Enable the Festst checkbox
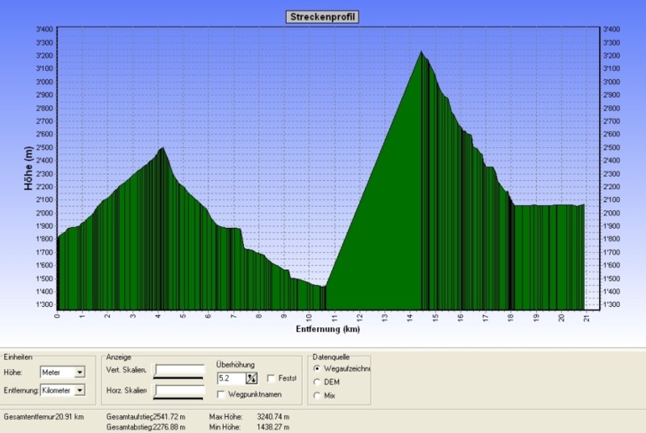646x433 pixels. 271,377
